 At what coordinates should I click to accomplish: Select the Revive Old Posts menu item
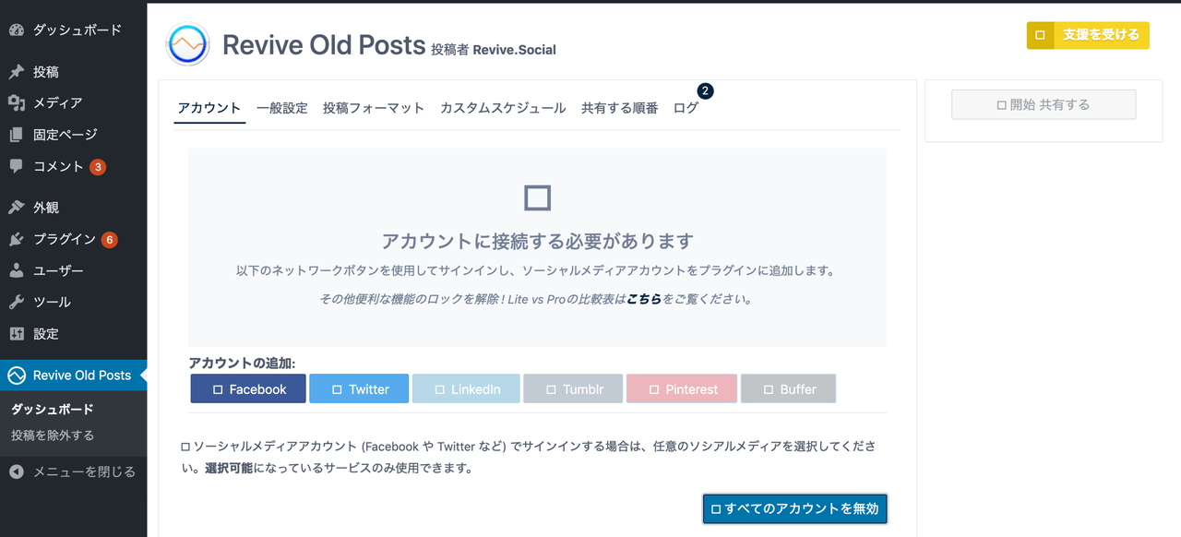click(x=74, y=376)
